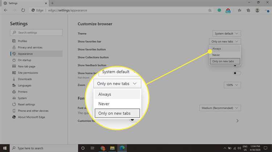272x152 pixels.
Task: Open the Downloads settings page
Action: pyautogui.click(x=25, y=79)
